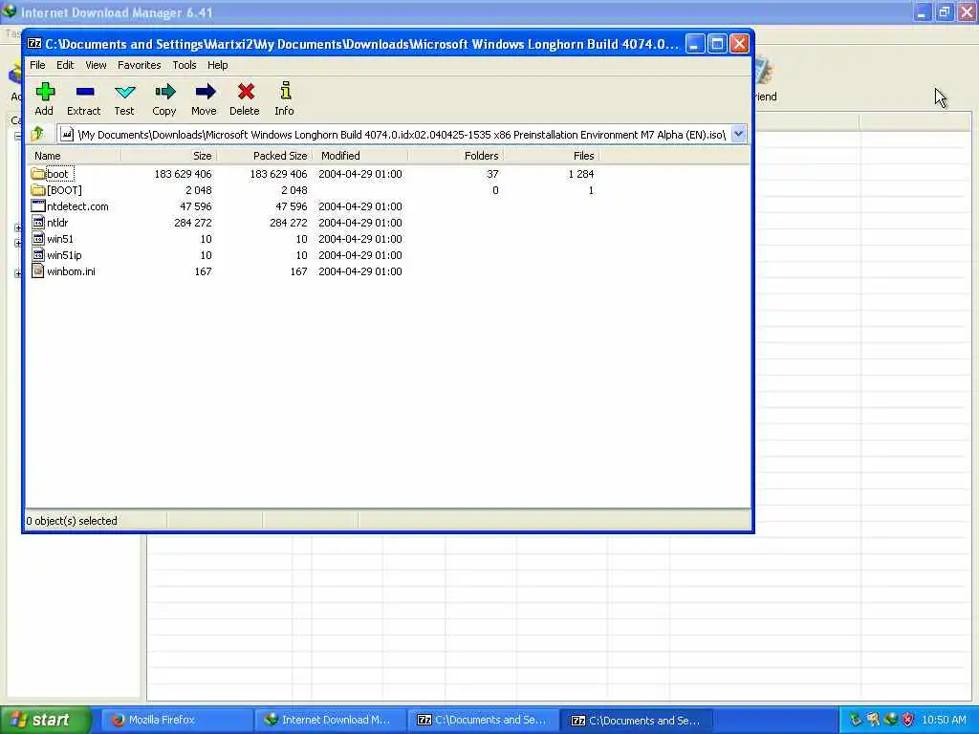Click the winbom.ini file icon
This screenshot has height=734, width=979.
(38, 270)
